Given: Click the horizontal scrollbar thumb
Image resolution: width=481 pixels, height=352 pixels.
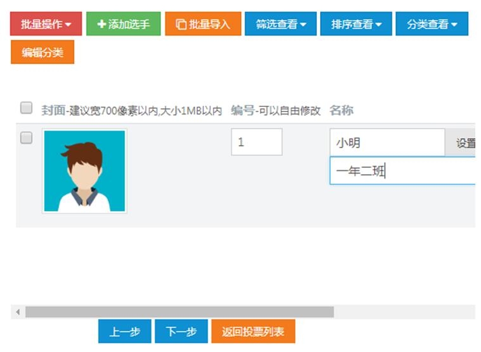Looking at the screenshot, I should point(179,312).
